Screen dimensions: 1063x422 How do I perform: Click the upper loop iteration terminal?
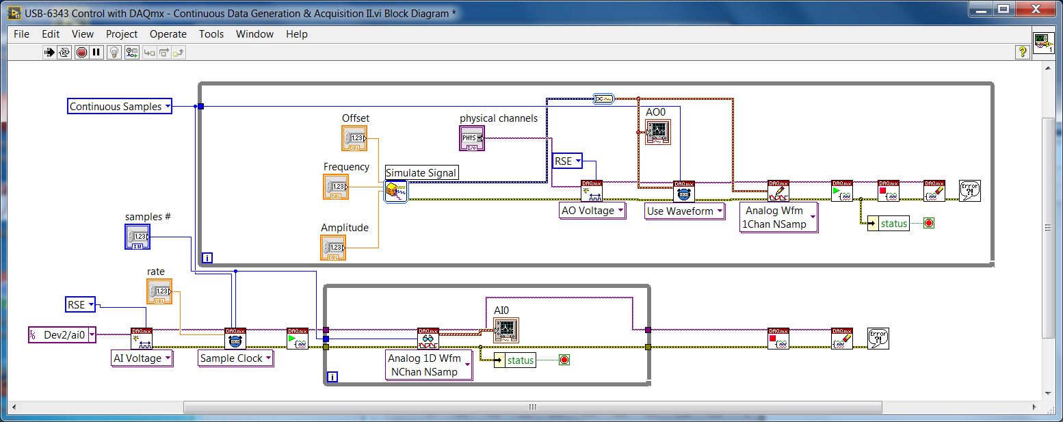click(207, 258)
